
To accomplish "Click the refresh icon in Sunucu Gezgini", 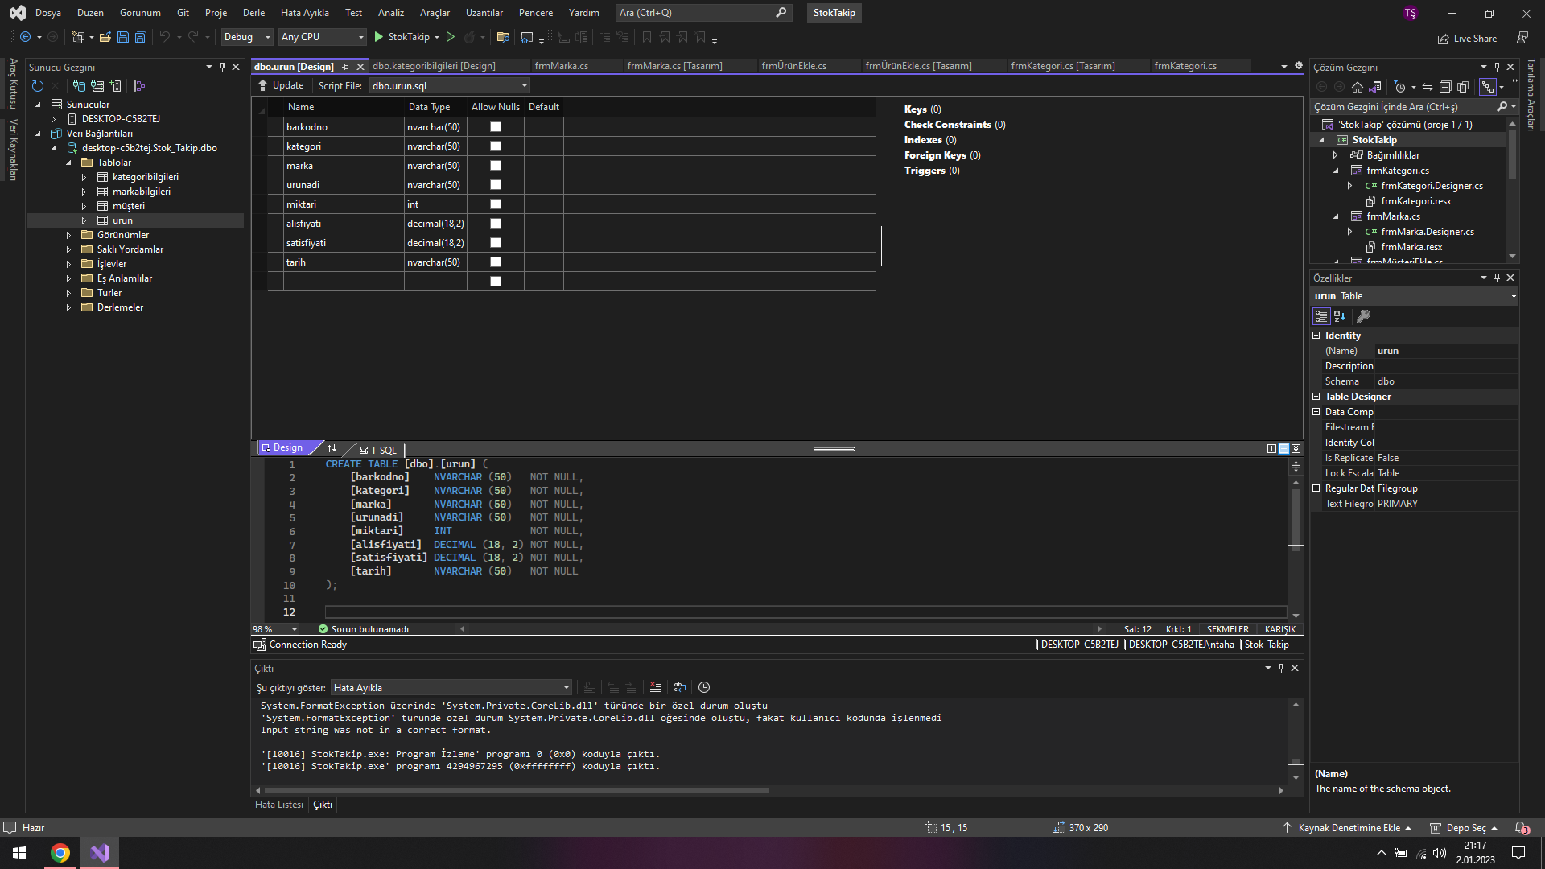I will click(x=37, y=86).
